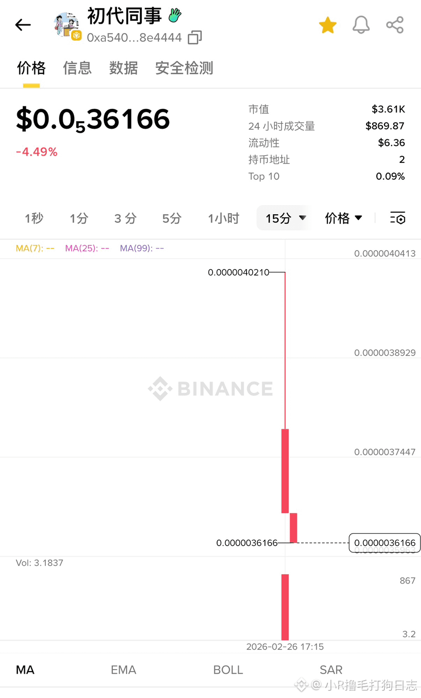Tap the share icon
The width and height of the screenshot is (421, 698).
pyautogui.click(x=395, y=25)
